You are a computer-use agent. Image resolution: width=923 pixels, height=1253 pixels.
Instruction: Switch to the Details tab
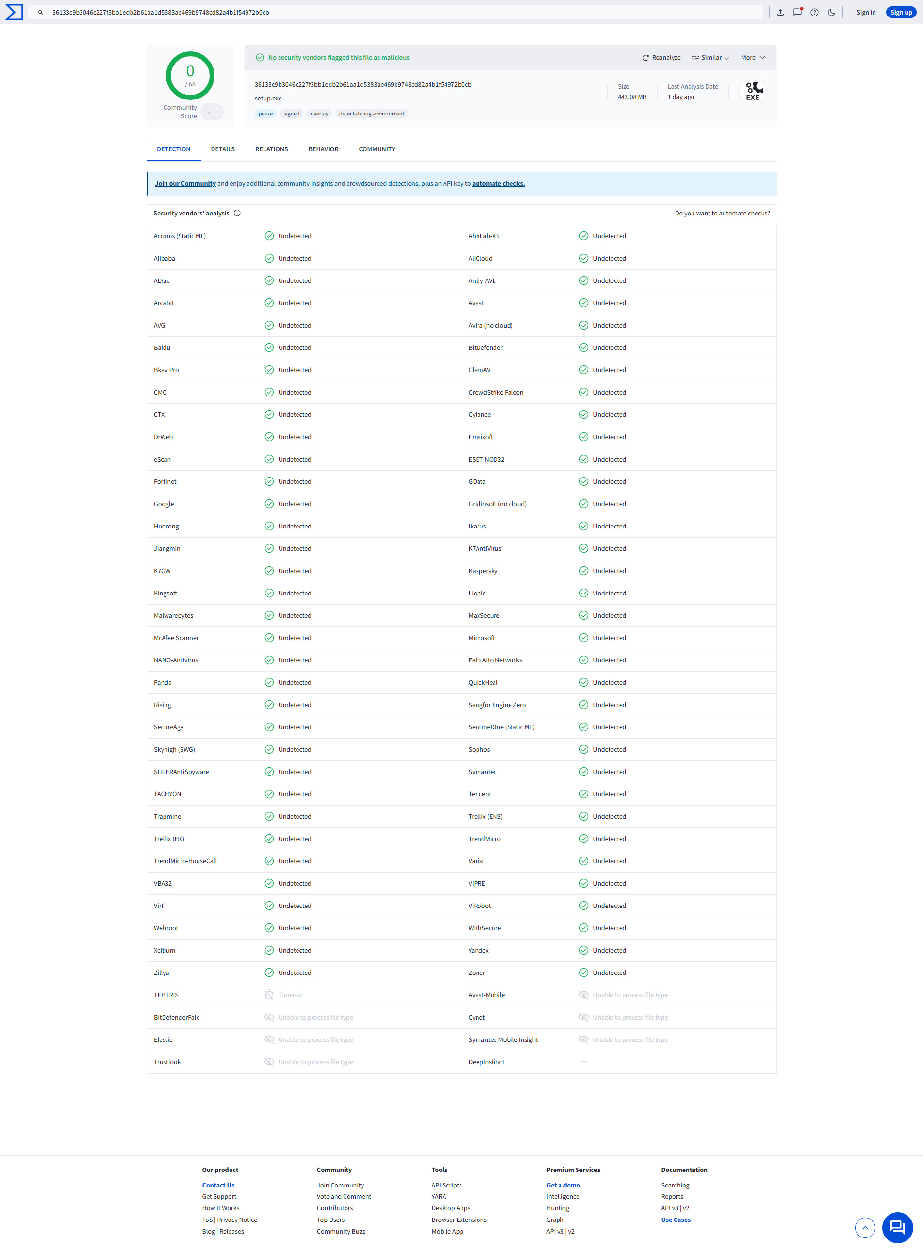(223, 149)
